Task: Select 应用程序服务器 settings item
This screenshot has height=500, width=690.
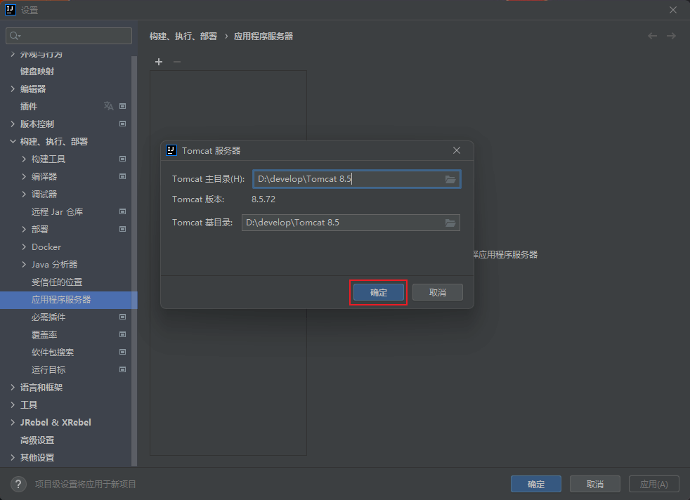Action: [x=69, y=299]
